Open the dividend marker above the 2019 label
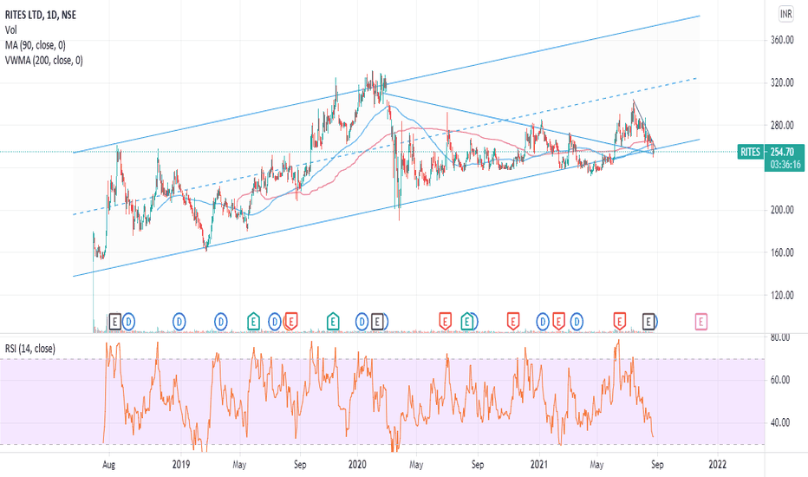 point(179,323)
